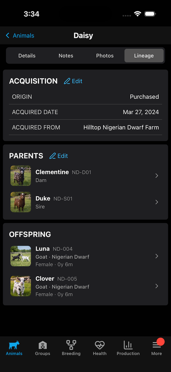Image resolution: width=171 pixels, height=372 pixels.
Task: Switch to the Photos tab
Action: pyautogui.click(x=105, y=56)
